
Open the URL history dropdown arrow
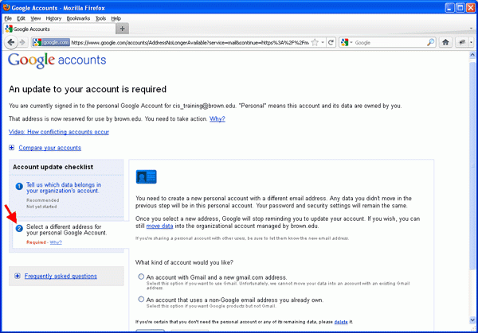323,42
